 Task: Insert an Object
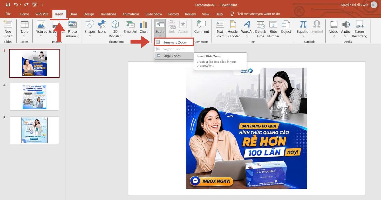[x=286, y=27]
